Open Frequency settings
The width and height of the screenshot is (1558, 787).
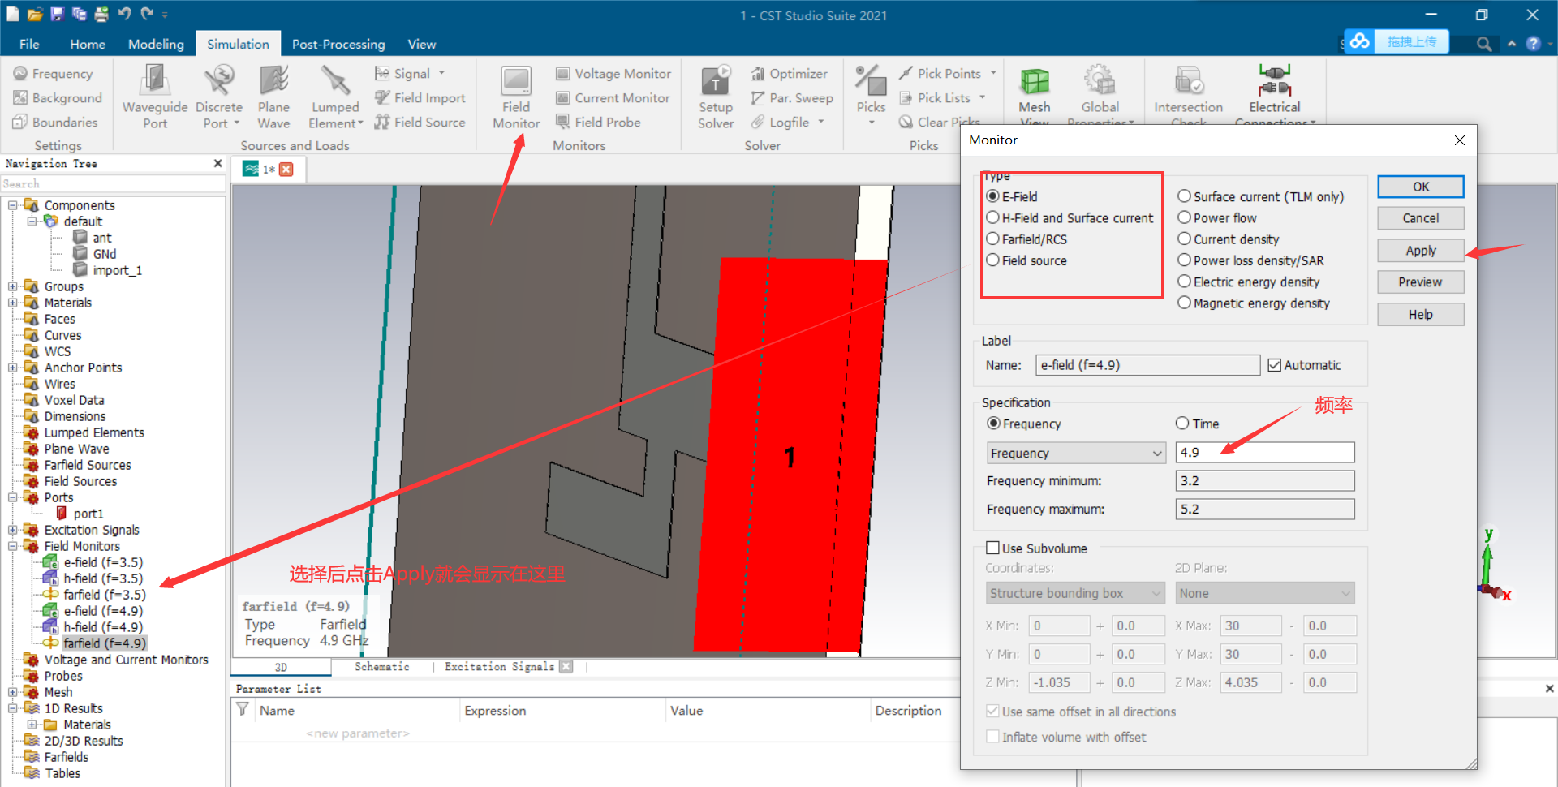point(53,74)
